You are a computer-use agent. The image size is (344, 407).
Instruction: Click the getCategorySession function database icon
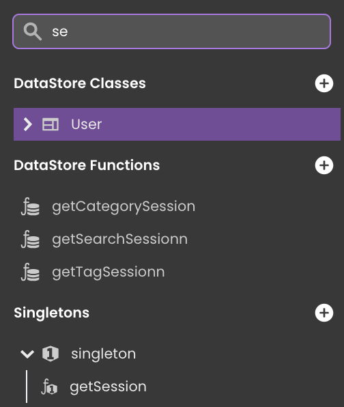coord(30,207)
